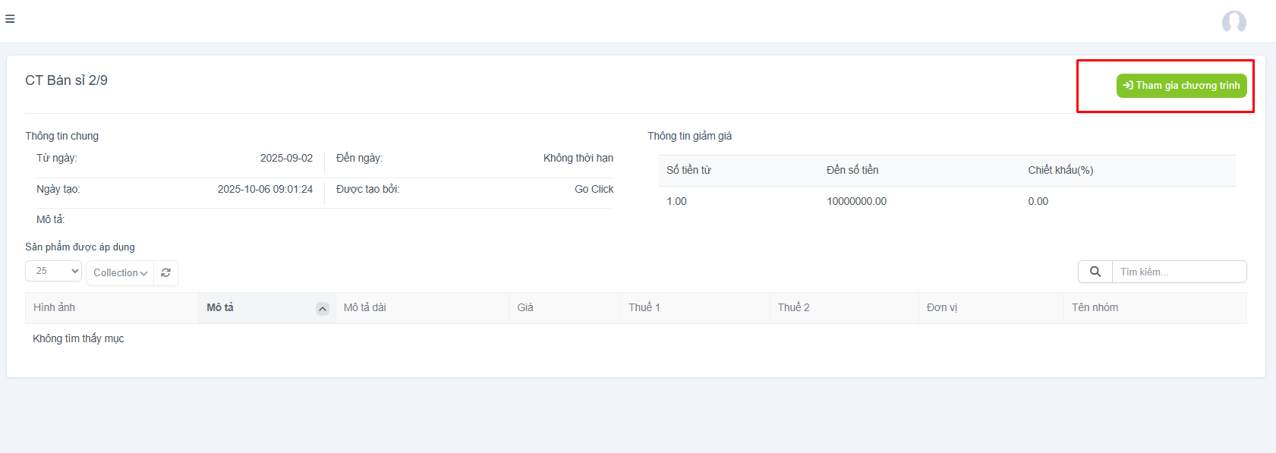Open the user avatar profile menu
This screenshot has height=453, width=1276.
coord(1233,22)
